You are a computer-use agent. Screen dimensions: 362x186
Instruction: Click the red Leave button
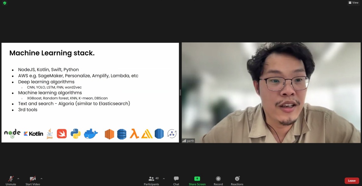(352, 181)
